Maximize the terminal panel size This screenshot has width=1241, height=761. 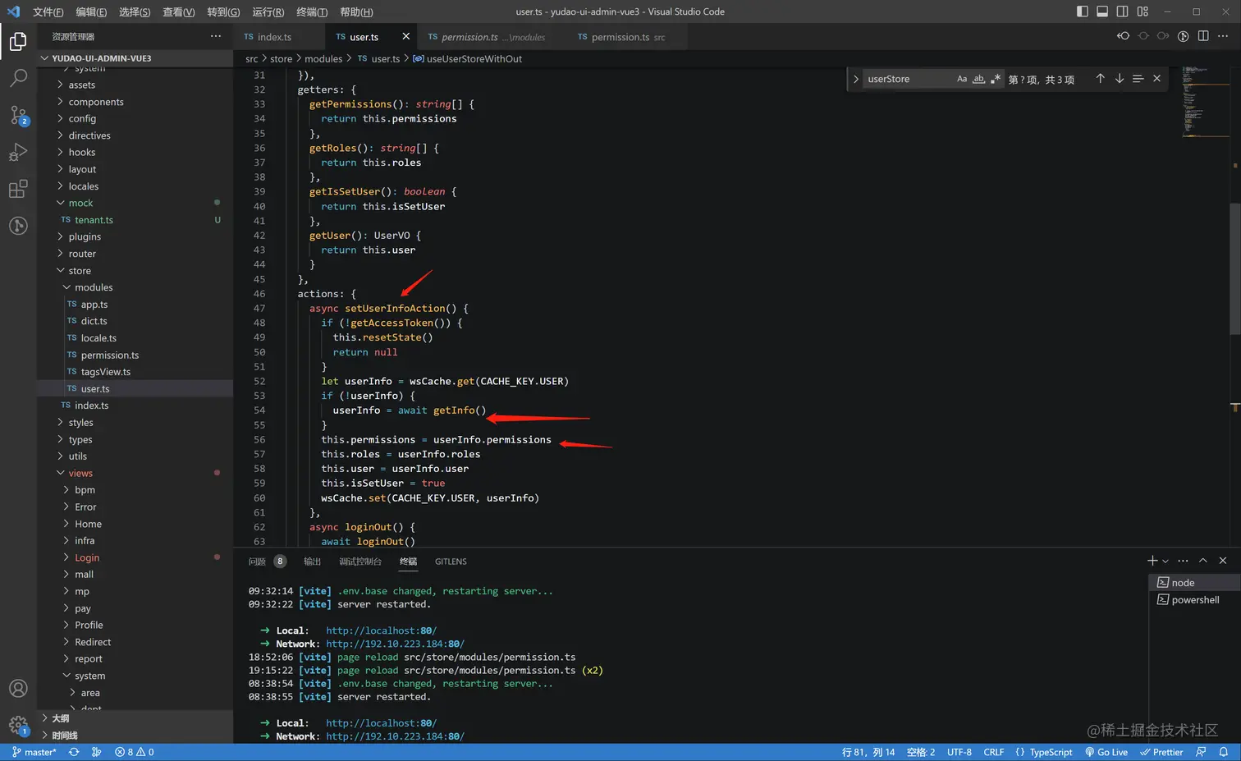tap(1202, 561)
